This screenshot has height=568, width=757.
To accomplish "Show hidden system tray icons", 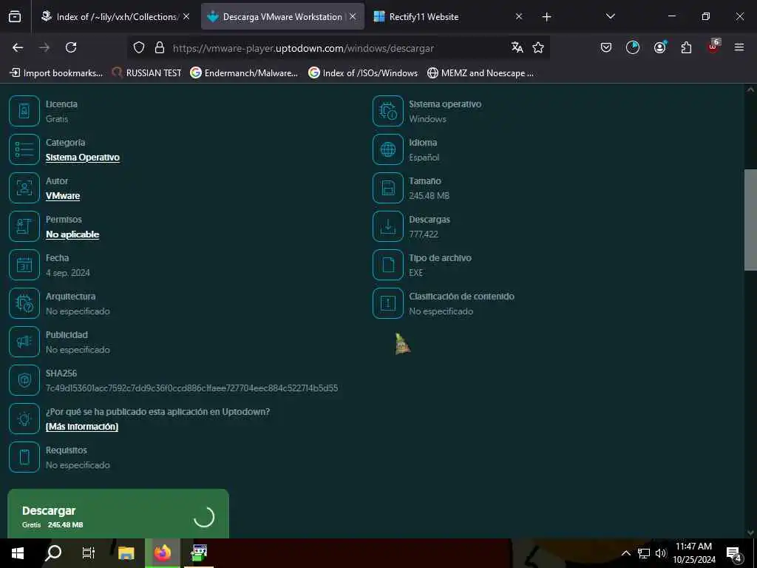I will click(625, 553).
